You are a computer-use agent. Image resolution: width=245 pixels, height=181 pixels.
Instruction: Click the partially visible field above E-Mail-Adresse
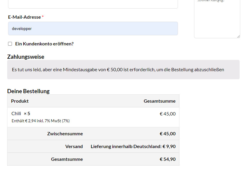93,4
